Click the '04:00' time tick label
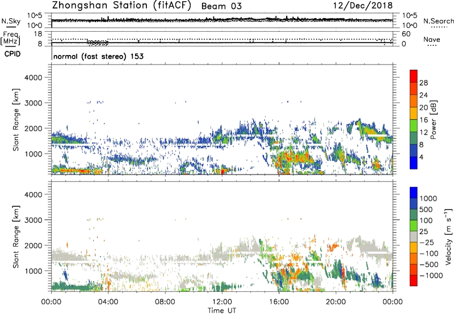The image size is (454, 314). 108,302
